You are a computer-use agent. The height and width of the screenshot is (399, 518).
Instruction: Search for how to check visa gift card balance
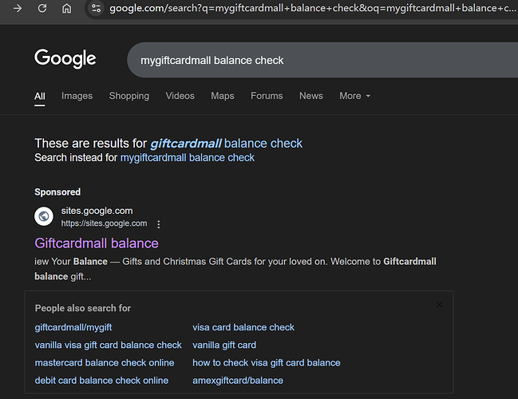click(267, 362)
